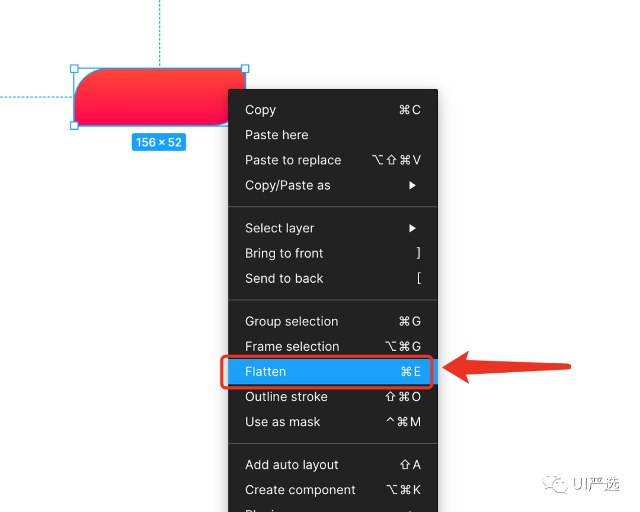
Task: Select Create component entry
Action: pos(332,490)
